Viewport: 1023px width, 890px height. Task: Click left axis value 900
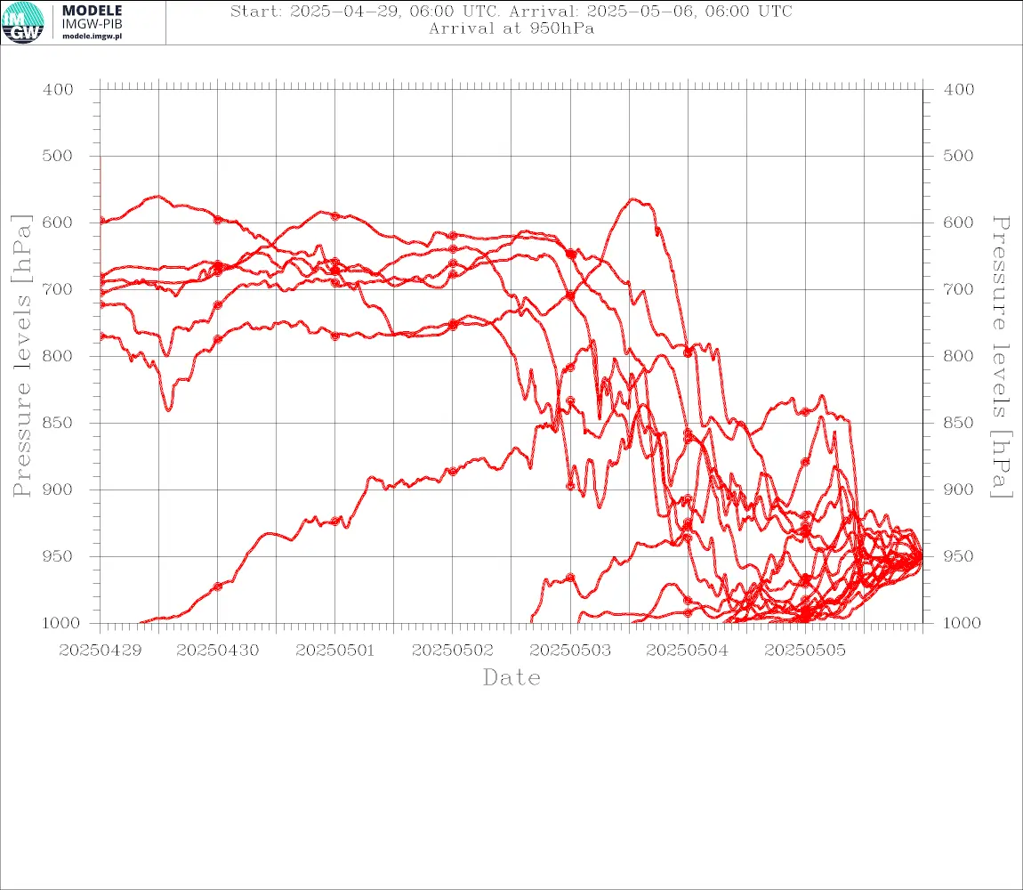(58, 489)
